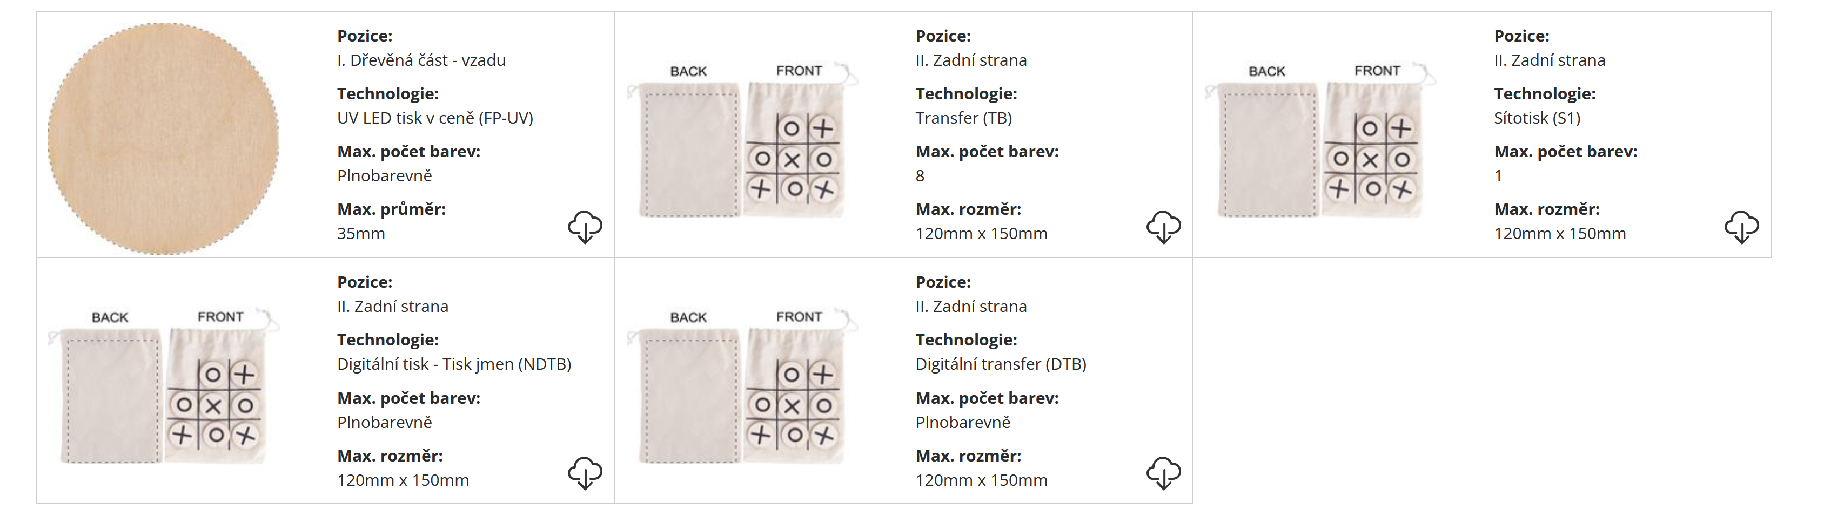Click the max color count value "8"

920,176
